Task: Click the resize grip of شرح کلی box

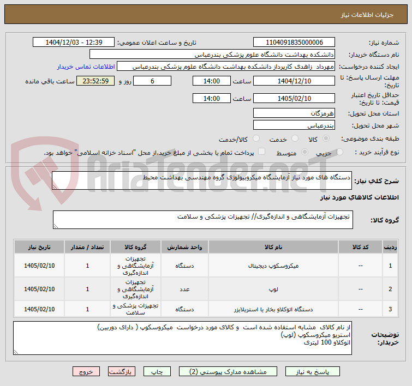Action: click(55, 186)
